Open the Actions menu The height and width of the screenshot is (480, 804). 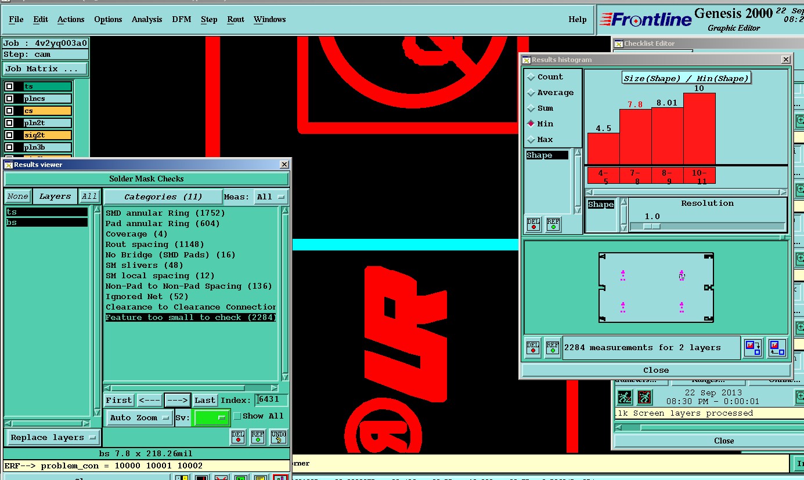pos(71,19)
